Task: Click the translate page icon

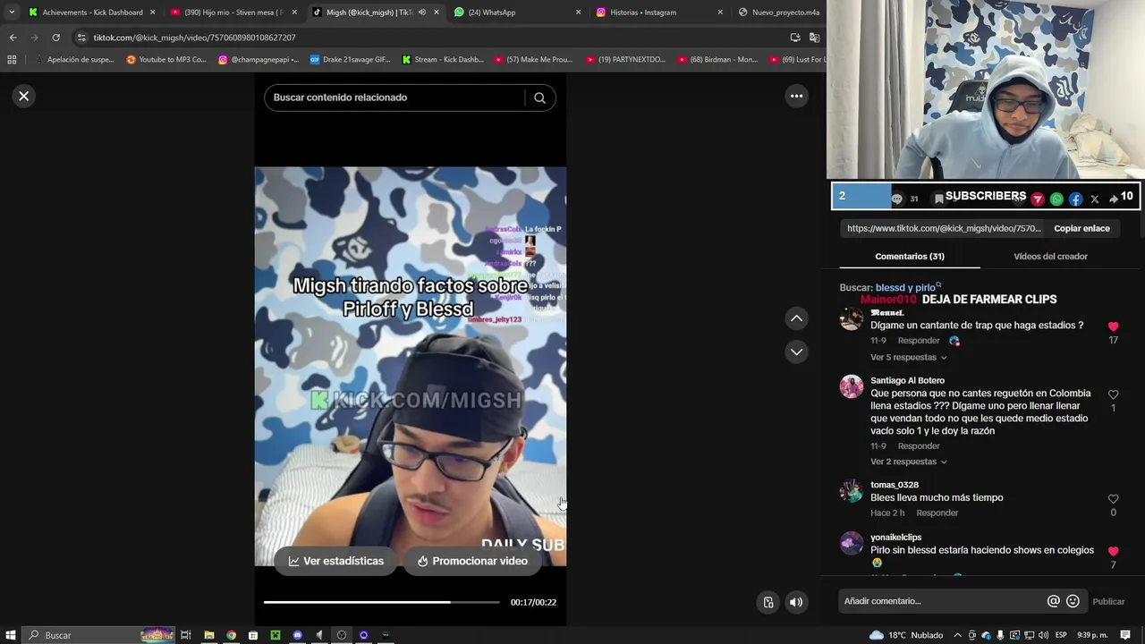Action: (x=814, y=38)
